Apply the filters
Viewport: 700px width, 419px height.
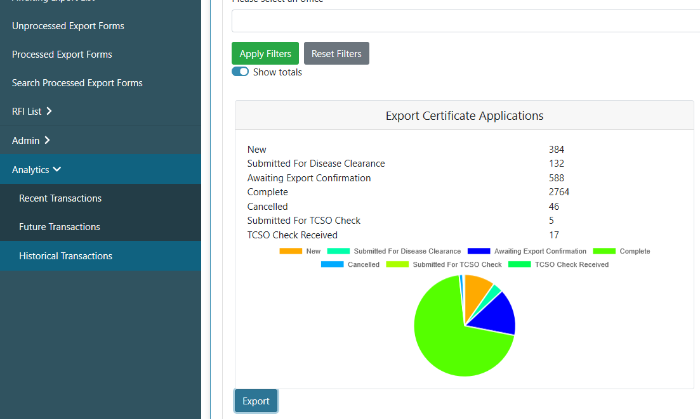click(x=265, y=53)
